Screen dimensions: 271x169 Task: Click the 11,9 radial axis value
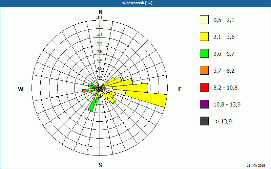point(99,35)
